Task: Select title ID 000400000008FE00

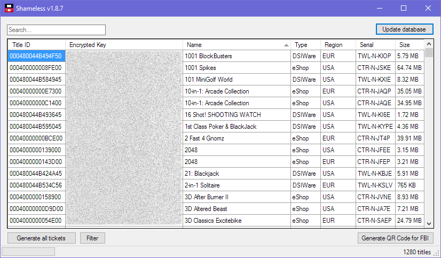Action: (x=36, y=68)
